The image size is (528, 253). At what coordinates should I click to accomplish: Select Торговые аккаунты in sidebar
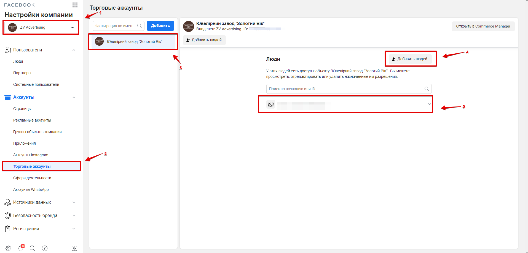[32, 166]
